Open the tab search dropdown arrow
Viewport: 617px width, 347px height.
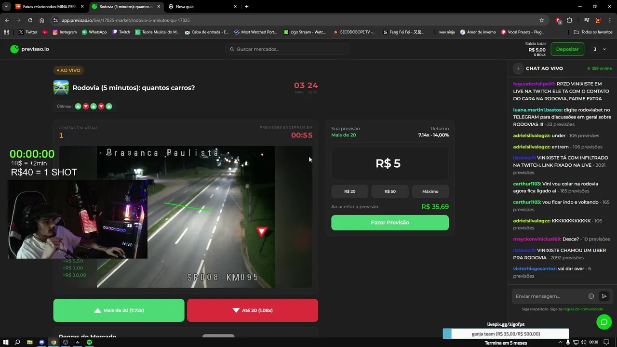click(6, 7)
